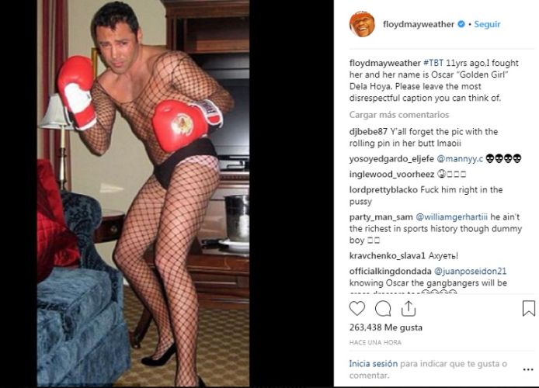Open more options three-dot menu
The width and height of the screenshot is (539, 388).
tap(528, 369)
